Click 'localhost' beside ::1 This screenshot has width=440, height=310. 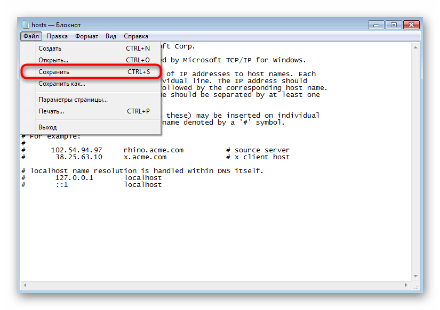(x=143, y=185)
